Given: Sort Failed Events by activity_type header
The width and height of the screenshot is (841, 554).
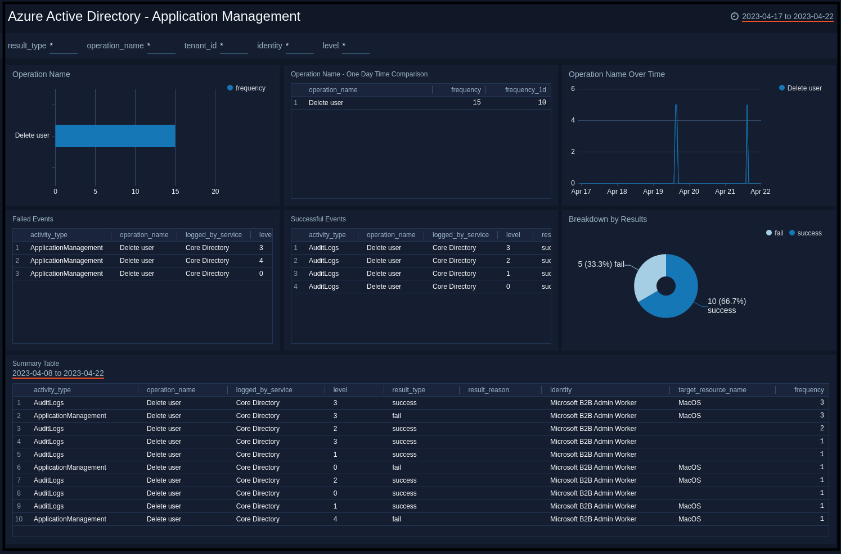Looking at the screenshot, I should point(49,235).
